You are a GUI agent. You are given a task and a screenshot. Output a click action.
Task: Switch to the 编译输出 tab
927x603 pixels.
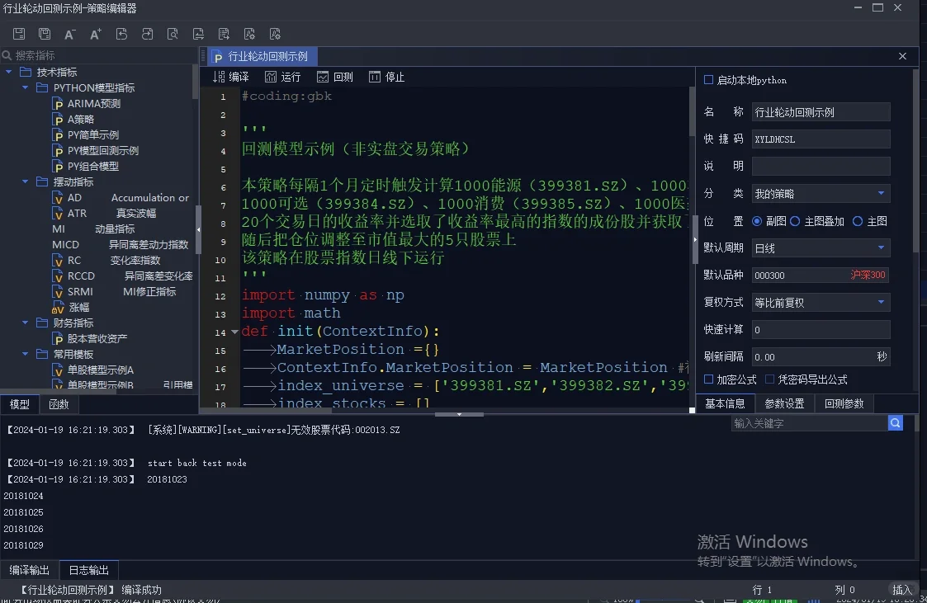30,570
